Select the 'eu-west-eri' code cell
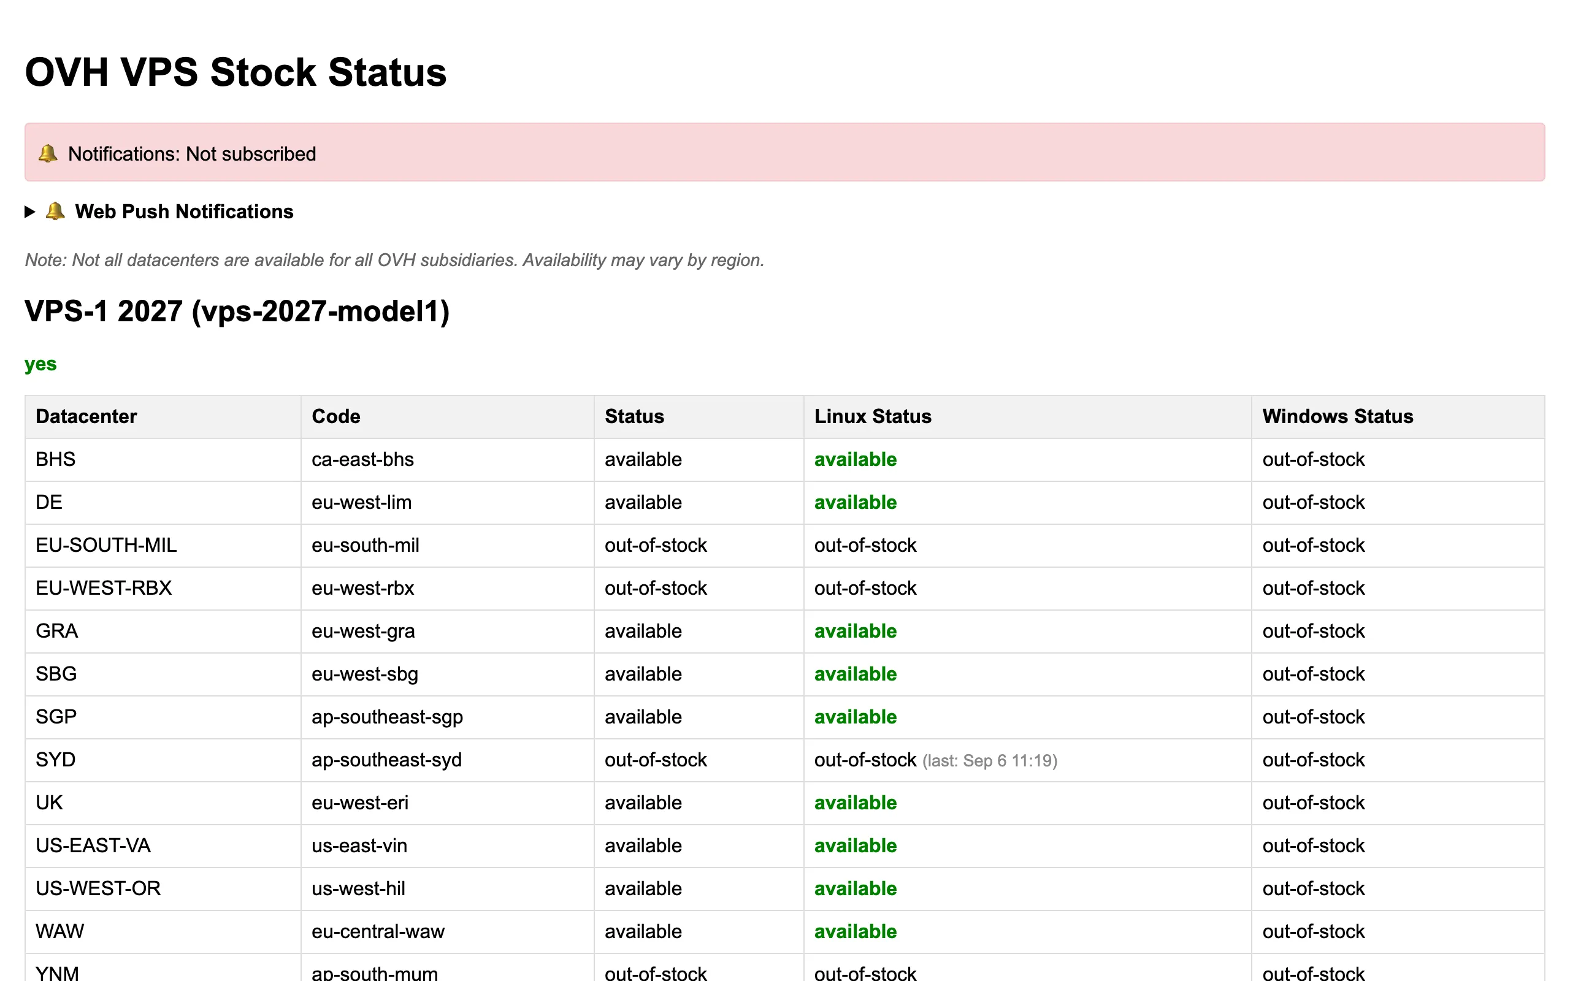The width and height of the screenshot is (1570, 981). click(447, 802)
